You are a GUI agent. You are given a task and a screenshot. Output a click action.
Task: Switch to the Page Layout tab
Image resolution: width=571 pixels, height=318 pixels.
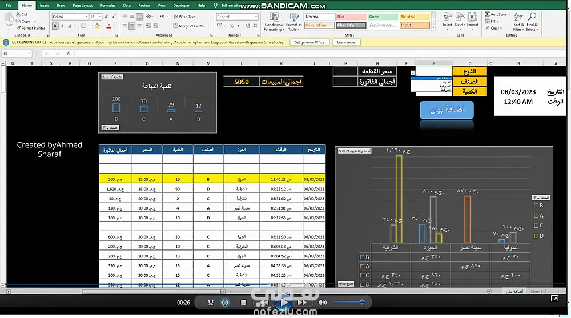pos(83,6)
